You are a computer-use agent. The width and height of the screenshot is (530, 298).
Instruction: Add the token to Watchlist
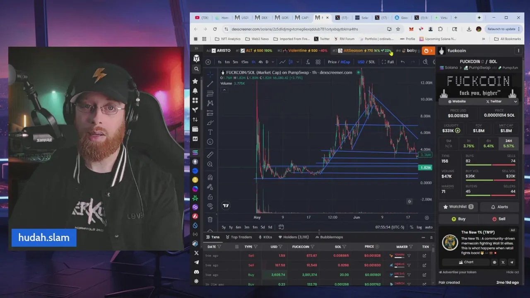coord(458,207)
